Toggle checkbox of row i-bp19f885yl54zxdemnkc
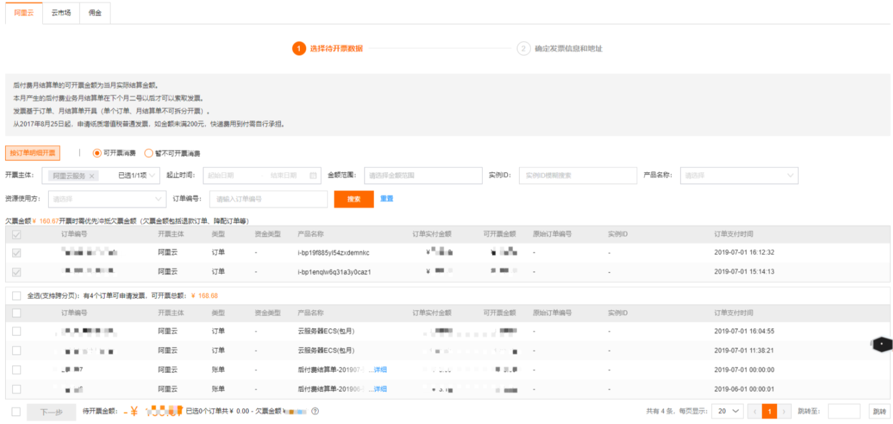The height and width of the screenshot is (424, 893). pyautogui.click(x=16, y=253)
